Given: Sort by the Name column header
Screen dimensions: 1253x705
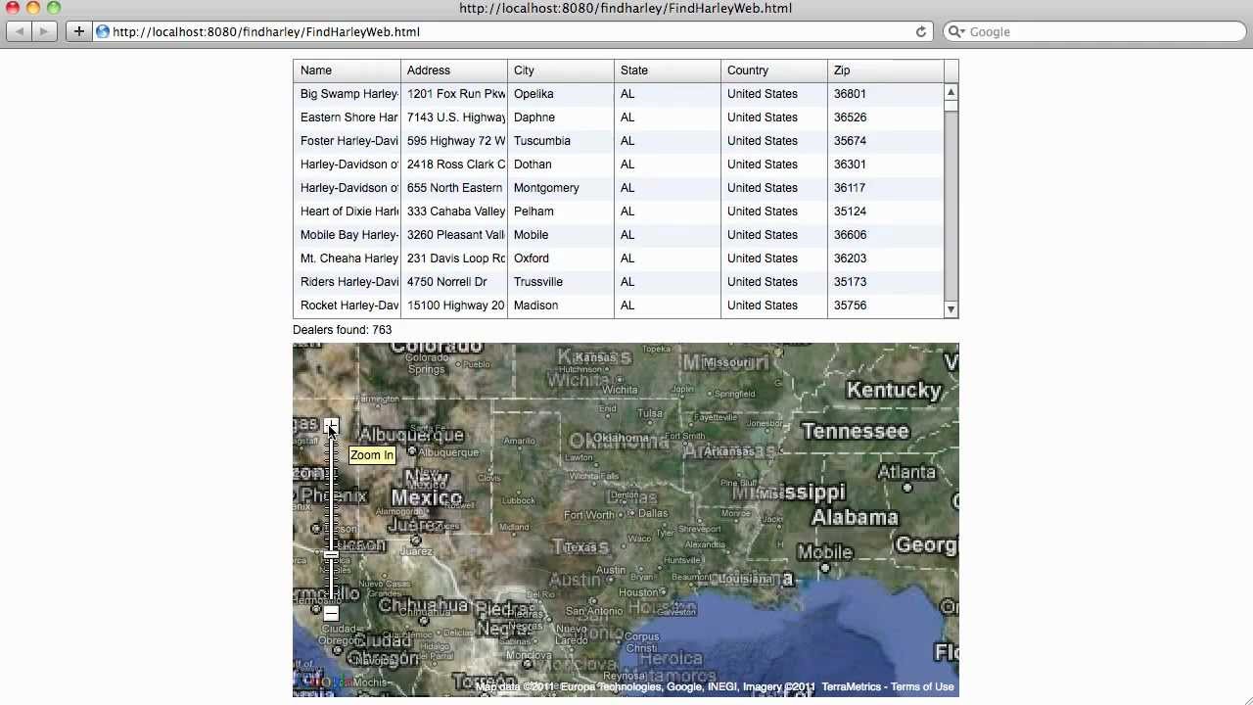Looking at the screenshot, I should pyautogui.click(x=347, y=70).
